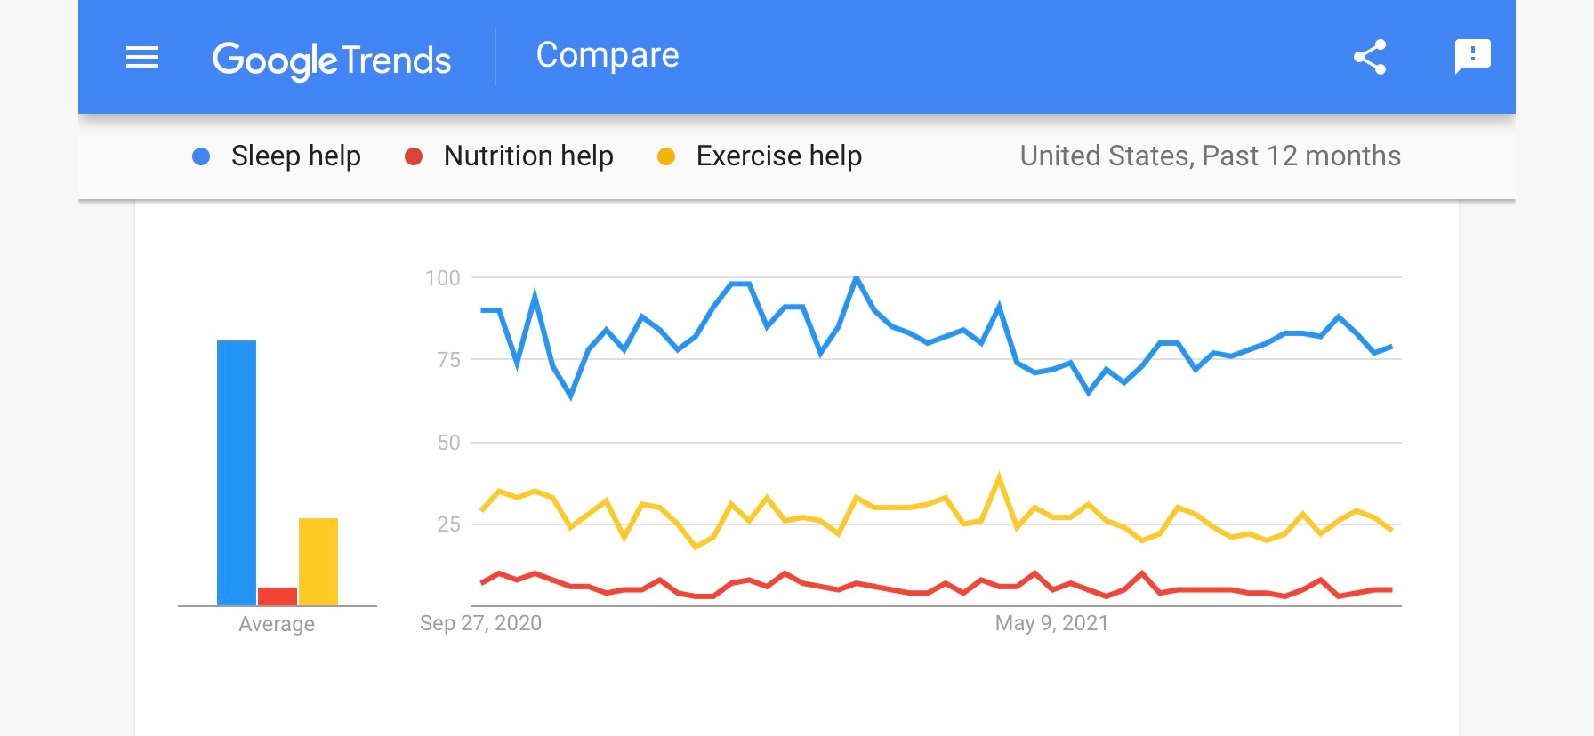Click the May 9, 2021 axis label

point(1051,623)
